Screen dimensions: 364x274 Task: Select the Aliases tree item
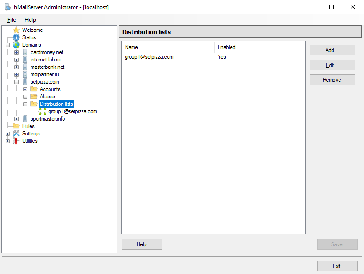click(47, 97)
